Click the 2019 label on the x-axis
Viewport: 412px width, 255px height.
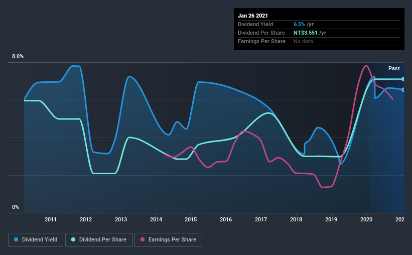331,219
